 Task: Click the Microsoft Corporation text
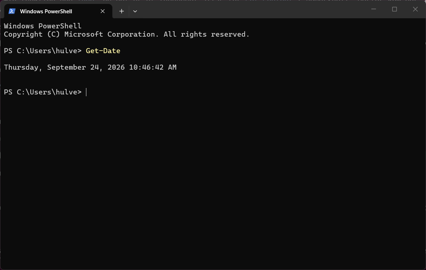pyautogui.click(x=112, y=34)
